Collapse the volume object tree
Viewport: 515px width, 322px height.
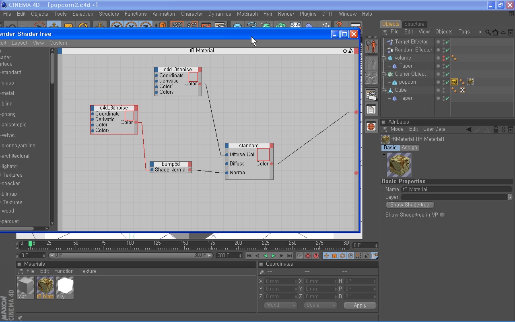(x=384, y=58)
